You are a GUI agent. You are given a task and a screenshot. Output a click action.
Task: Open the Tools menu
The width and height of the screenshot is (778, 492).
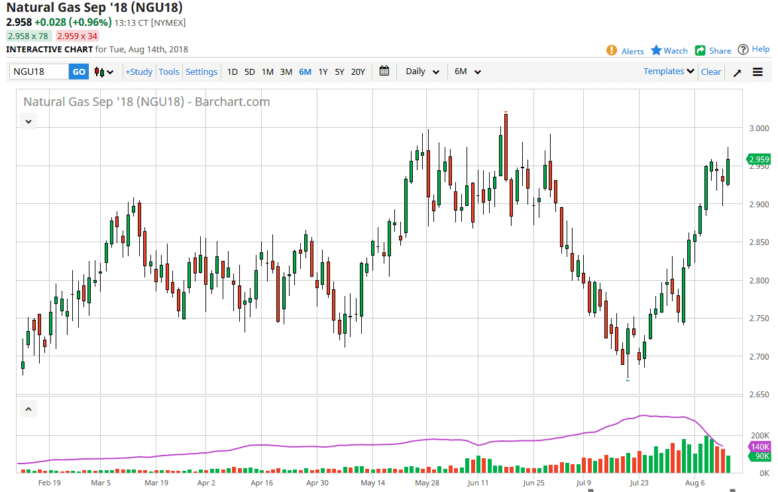169,72
